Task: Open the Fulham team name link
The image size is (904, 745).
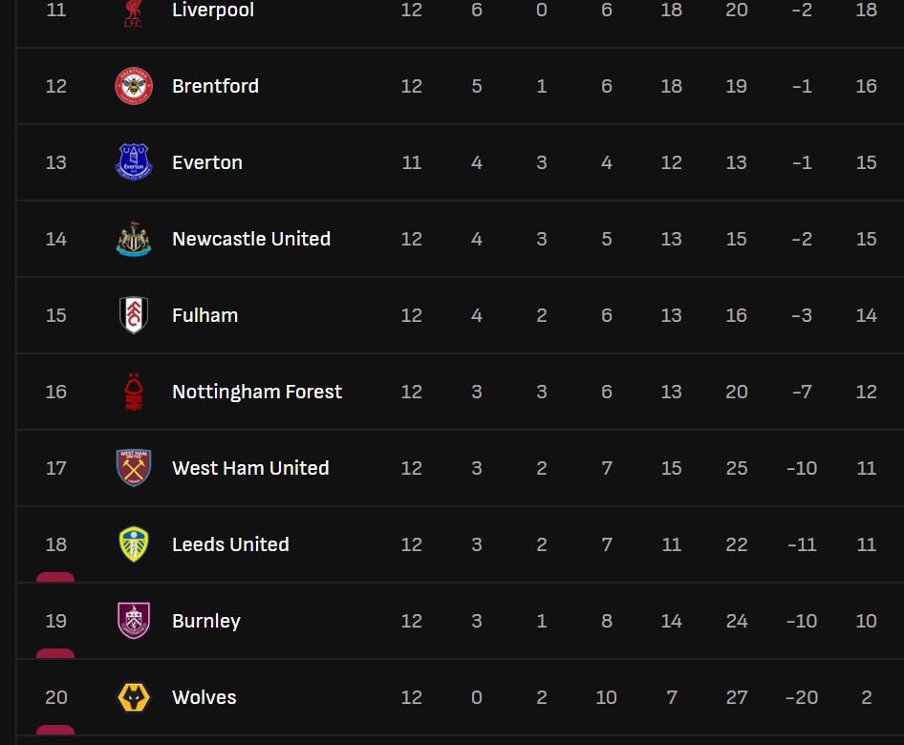Action: coord(204,315)
